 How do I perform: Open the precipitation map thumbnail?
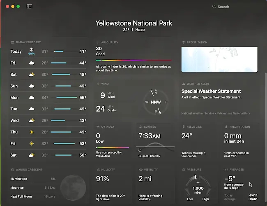pos(219,60)
